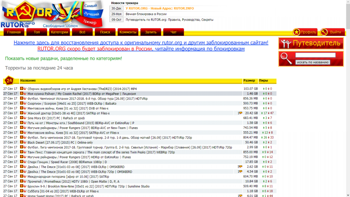Download torrent for Black Desert Online-only
The image size is (350, 197).
[22, 142]
